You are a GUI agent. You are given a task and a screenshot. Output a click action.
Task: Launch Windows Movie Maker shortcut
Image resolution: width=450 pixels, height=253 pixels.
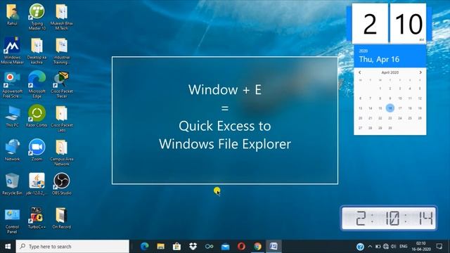click(x=12, y=51)
